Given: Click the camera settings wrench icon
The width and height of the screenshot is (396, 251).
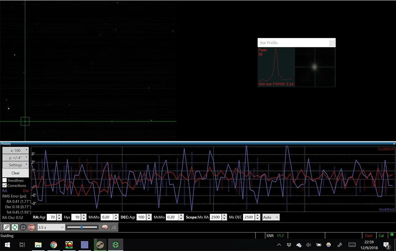Looking at the screenshot, I should pyautogui.click(x=113, y=227).
